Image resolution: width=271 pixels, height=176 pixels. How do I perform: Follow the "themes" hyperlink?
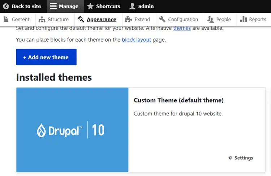tap(182, 28)
